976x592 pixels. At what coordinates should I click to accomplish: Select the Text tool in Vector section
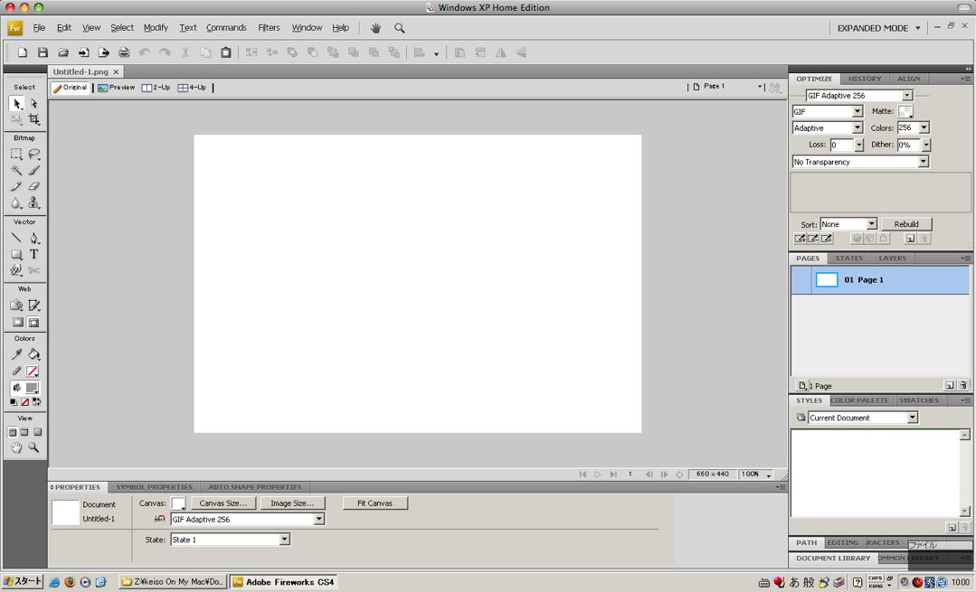coord(33,255)
